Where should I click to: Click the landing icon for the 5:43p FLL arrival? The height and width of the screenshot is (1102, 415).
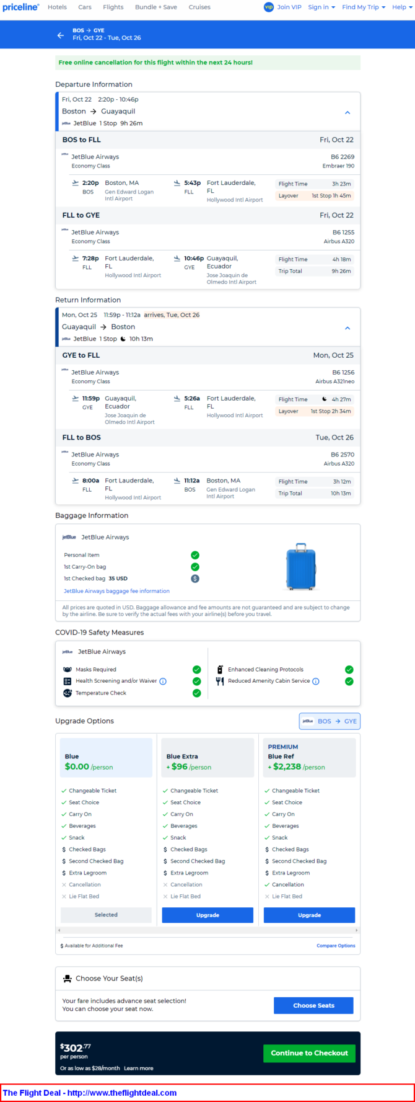[x=177, y=183]
